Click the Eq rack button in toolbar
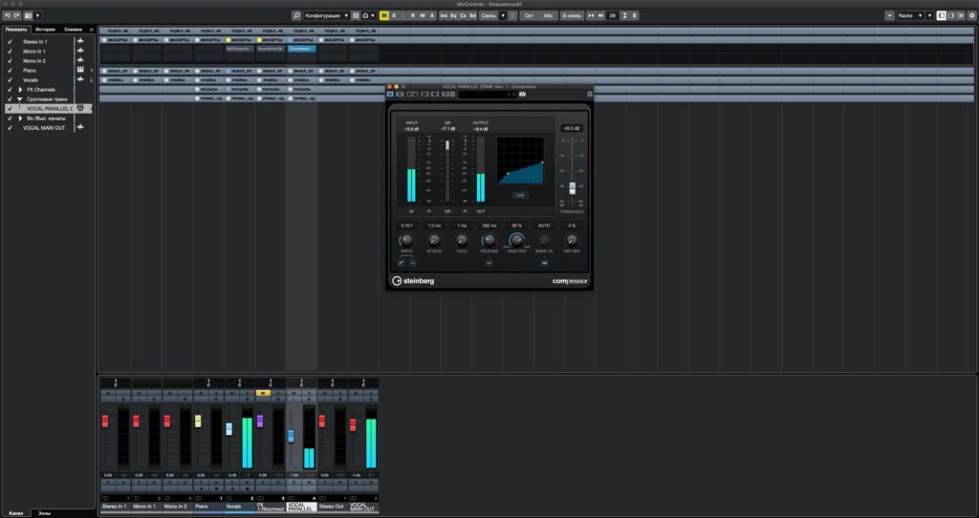This screenshot has height=518, width=979. pyautogui.click(x=453, y=15)
